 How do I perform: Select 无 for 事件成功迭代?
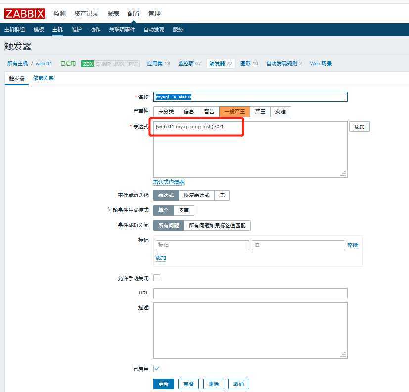pyautogui.click(x=222, y=196)
